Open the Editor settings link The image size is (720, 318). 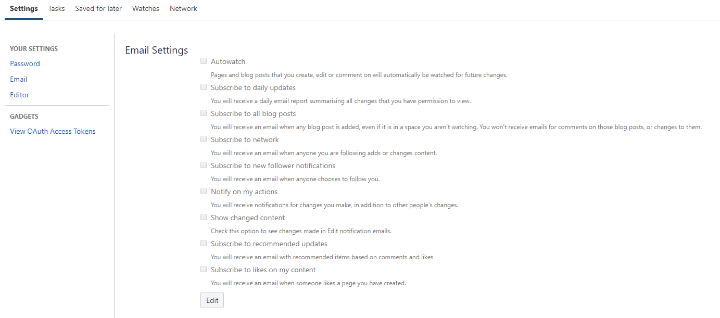point(20,95)
